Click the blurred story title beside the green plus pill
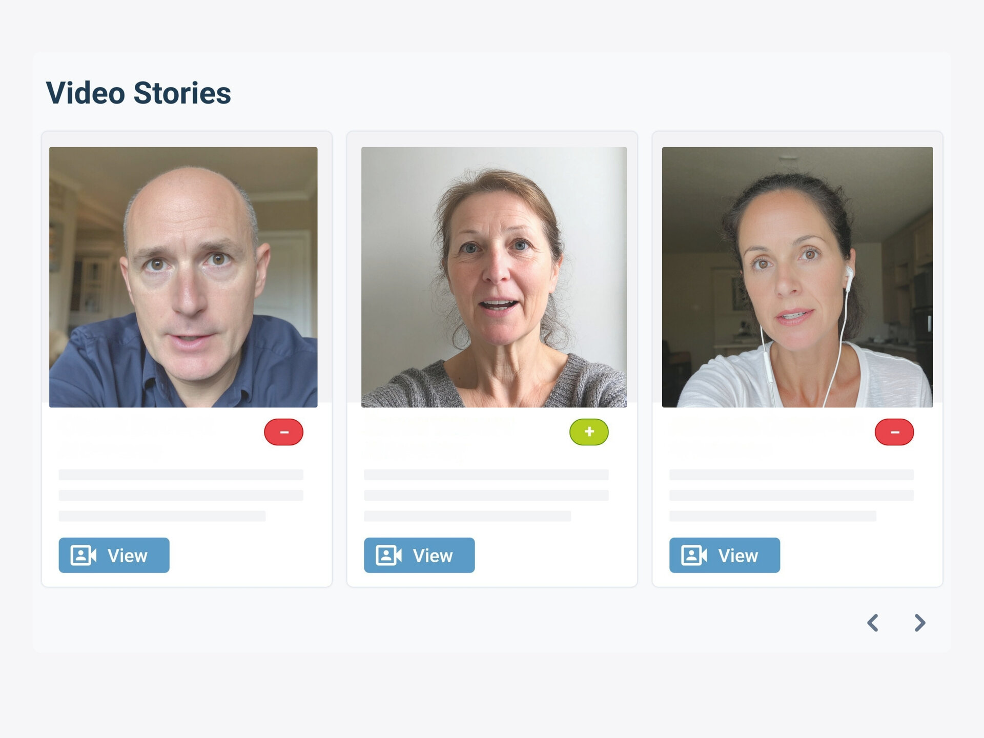The width and height of the screenshot is (984, 738). (439, 436)
